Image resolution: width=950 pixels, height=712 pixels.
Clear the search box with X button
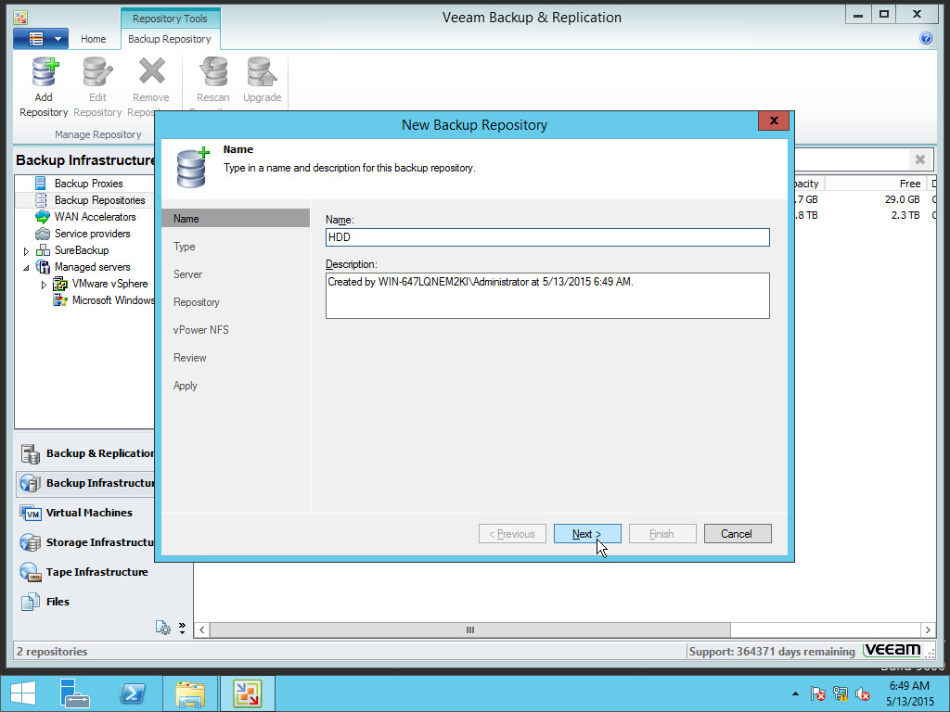pos(919,159)
